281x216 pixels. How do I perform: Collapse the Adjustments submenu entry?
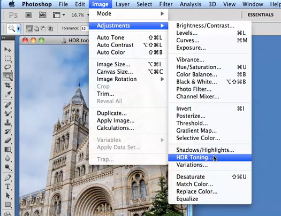coord(128,26)
